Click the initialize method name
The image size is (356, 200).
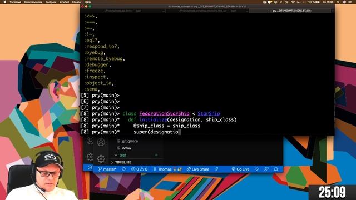(x=153, y=120)
